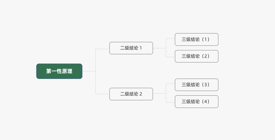Select horizontal connector entering 三级结论（2）
This screenshot has height=140, width=275.
(x=170, y=57)
